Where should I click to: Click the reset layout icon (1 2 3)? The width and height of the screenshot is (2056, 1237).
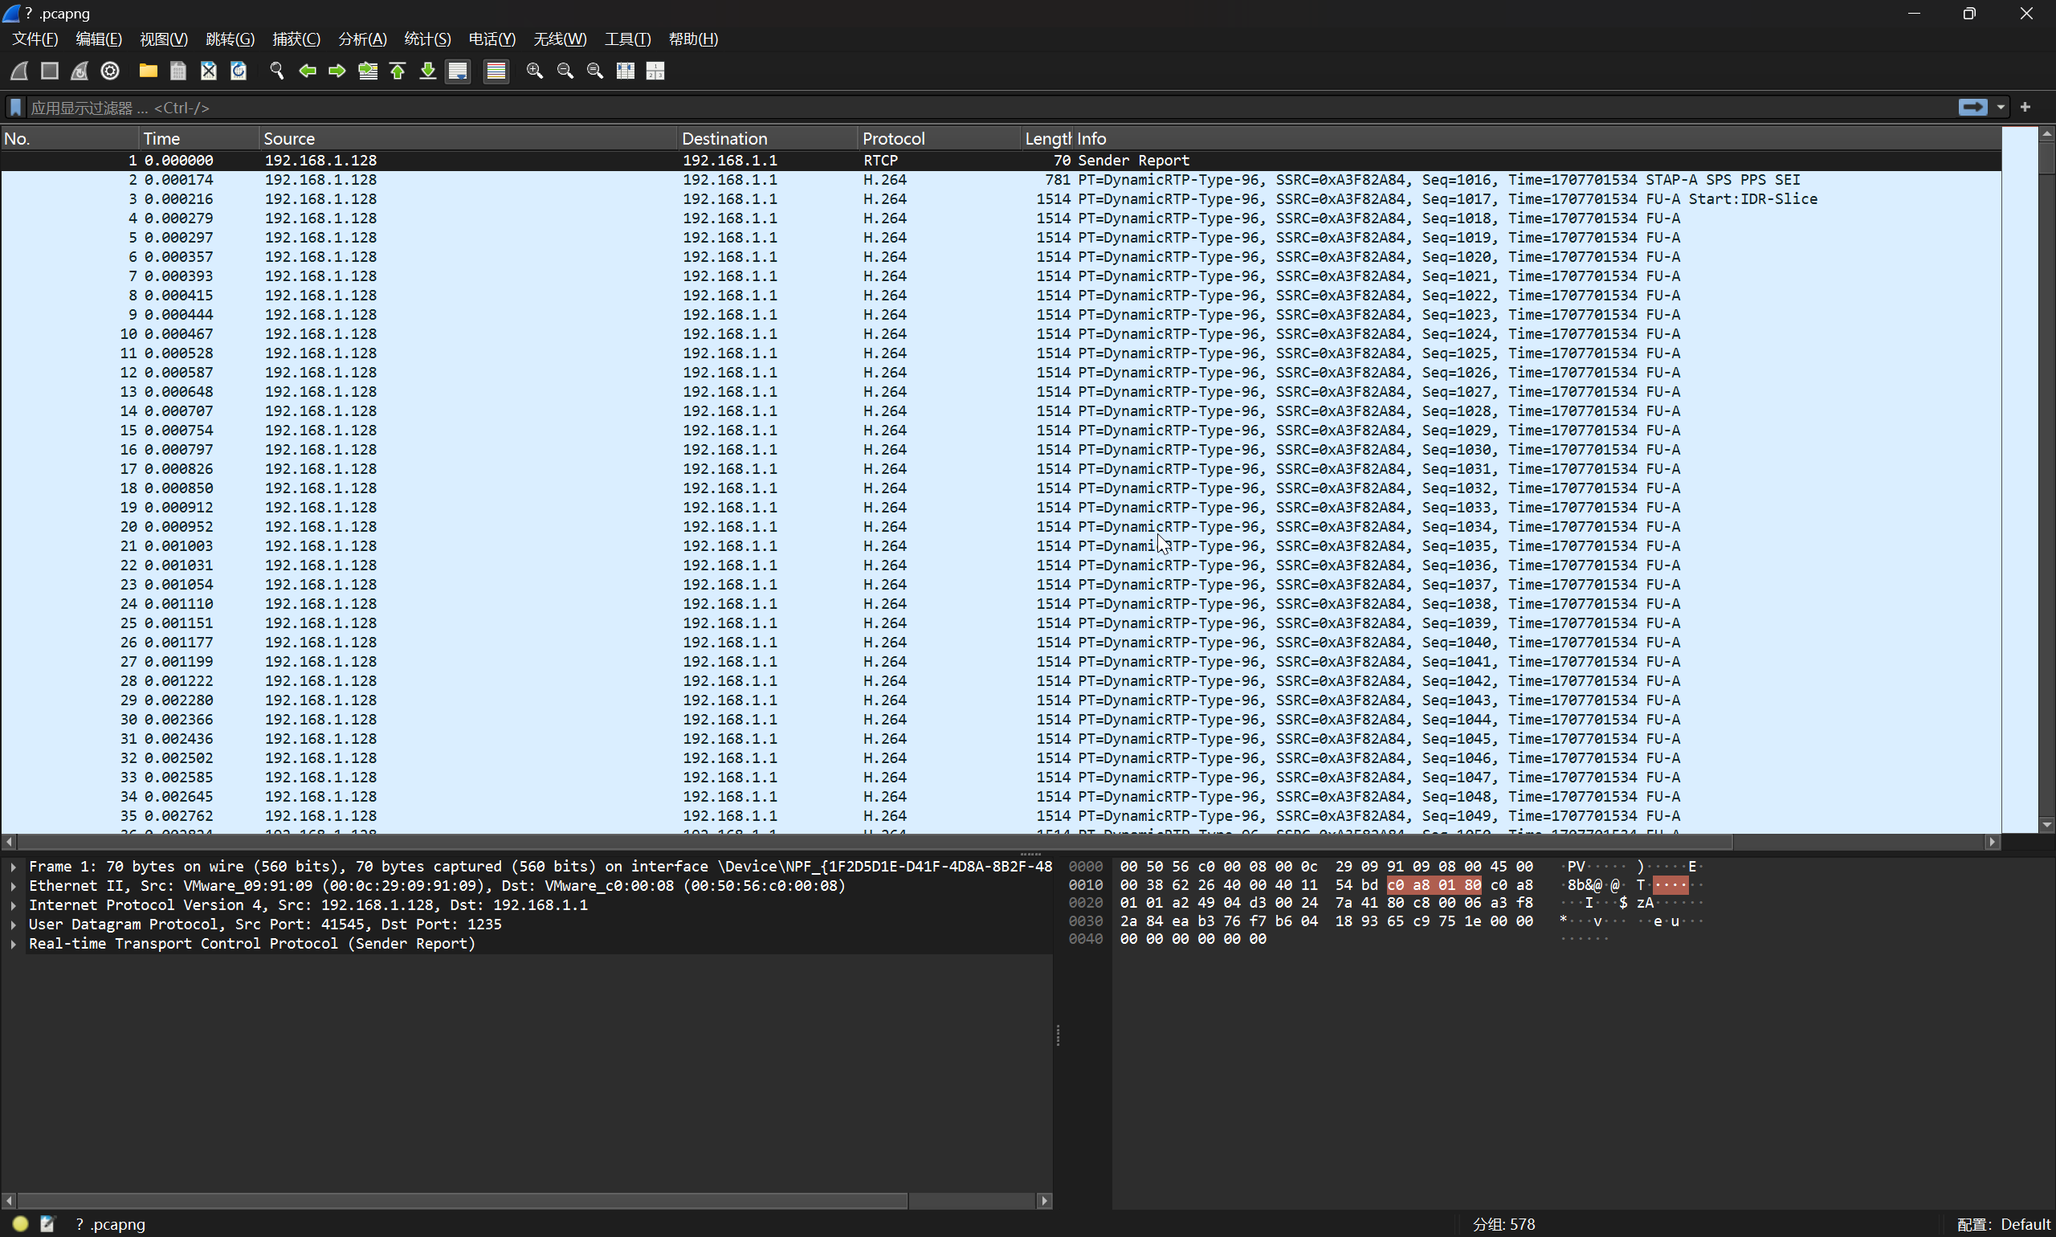[x=656, y=71]
